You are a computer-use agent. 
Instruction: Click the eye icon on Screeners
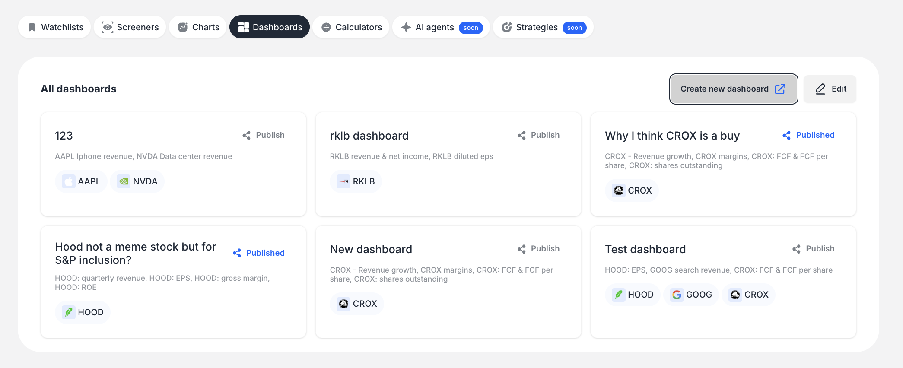point(108,27)
